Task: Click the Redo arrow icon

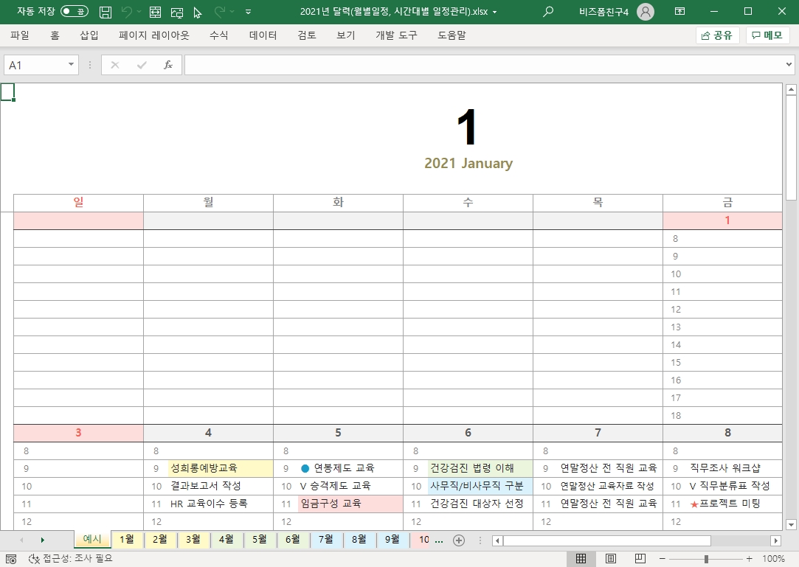Action: pos(220,11)
